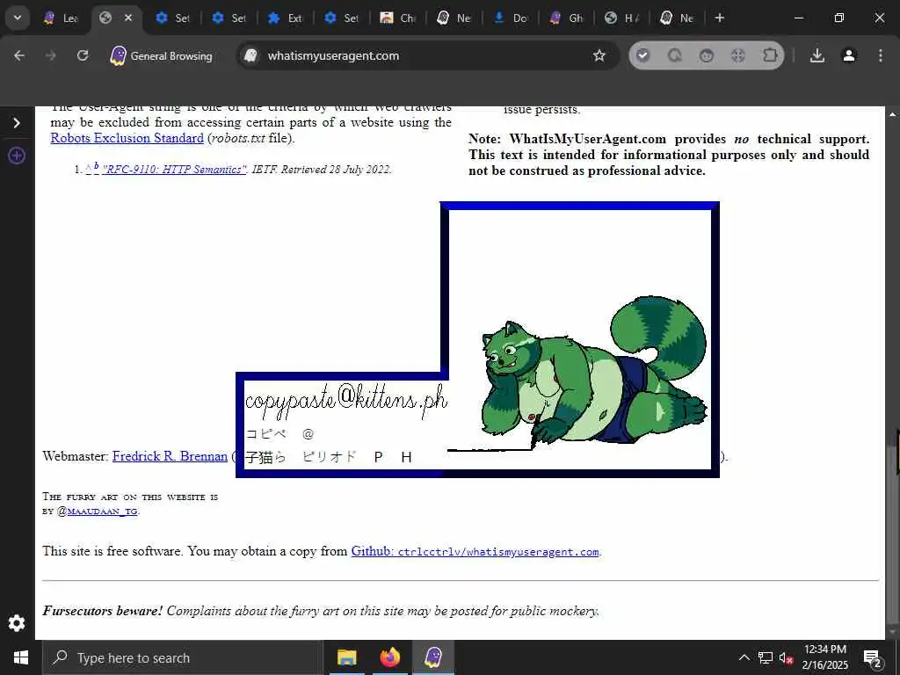Image resolution: width=900 pixels, height=675 pixels.
Task: Switch to the first 'Set' settings tab
Action: [173, 18]
